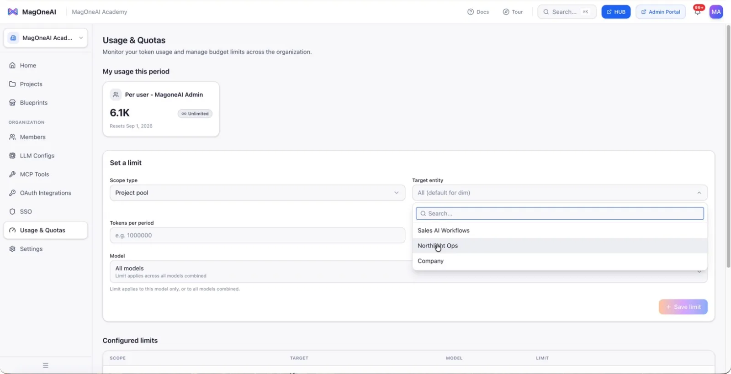Click the TARGET column header
Viewport: 731px width, 374px height.
click(299, 358)
